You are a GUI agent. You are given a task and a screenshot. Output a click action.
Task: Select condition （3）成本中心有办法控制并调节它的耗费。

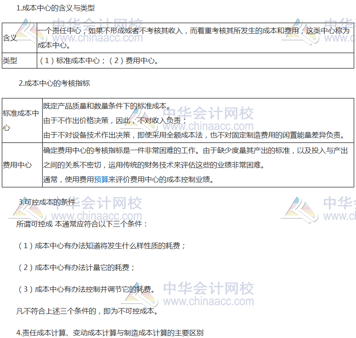pos(86,289)
